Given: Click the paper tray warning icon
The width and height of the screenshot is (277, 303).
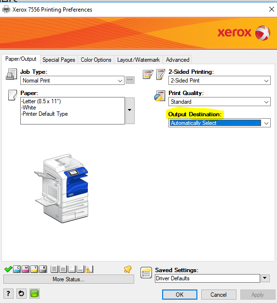Looking at the screenshot, I should 89,269.
